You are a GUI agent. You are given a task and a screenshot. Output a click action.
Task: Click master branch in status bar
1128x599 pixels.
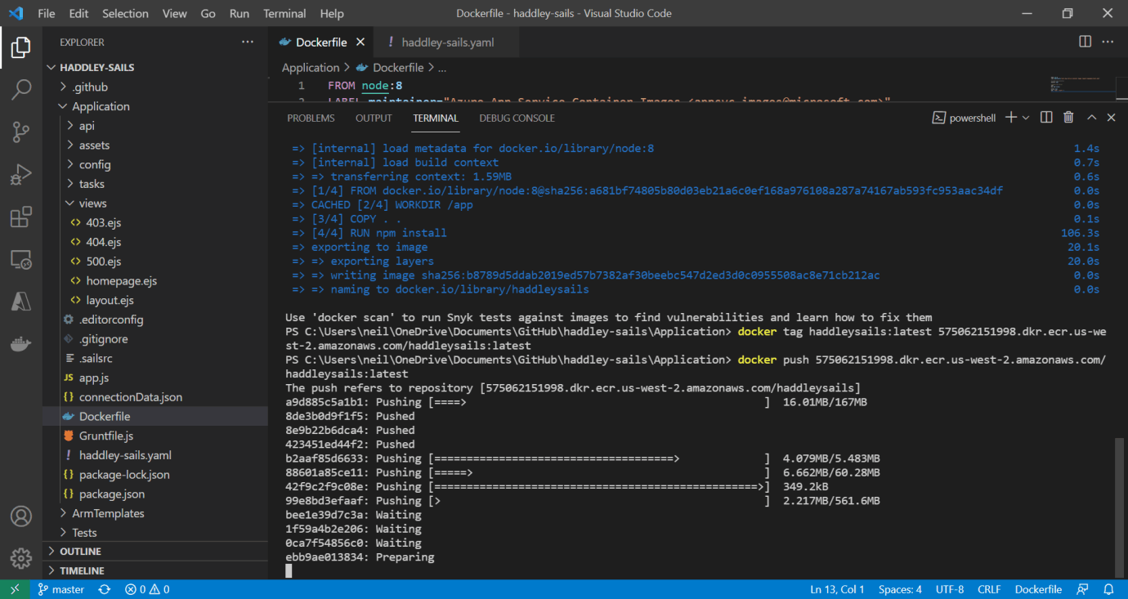61,589
